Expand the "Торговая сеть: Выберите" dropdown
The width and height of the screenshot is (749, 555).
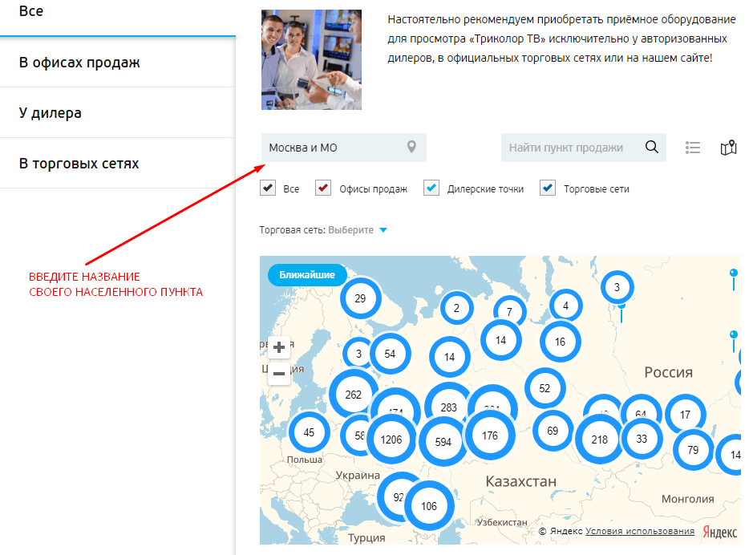[358, 230]
